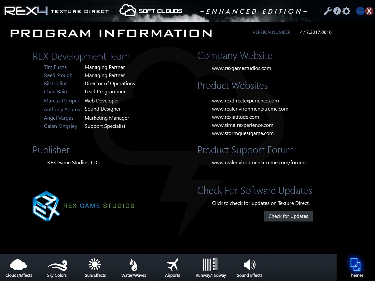Open the Sun/Effects section
This screenshot has width=375, height=281.
(95, 268)
